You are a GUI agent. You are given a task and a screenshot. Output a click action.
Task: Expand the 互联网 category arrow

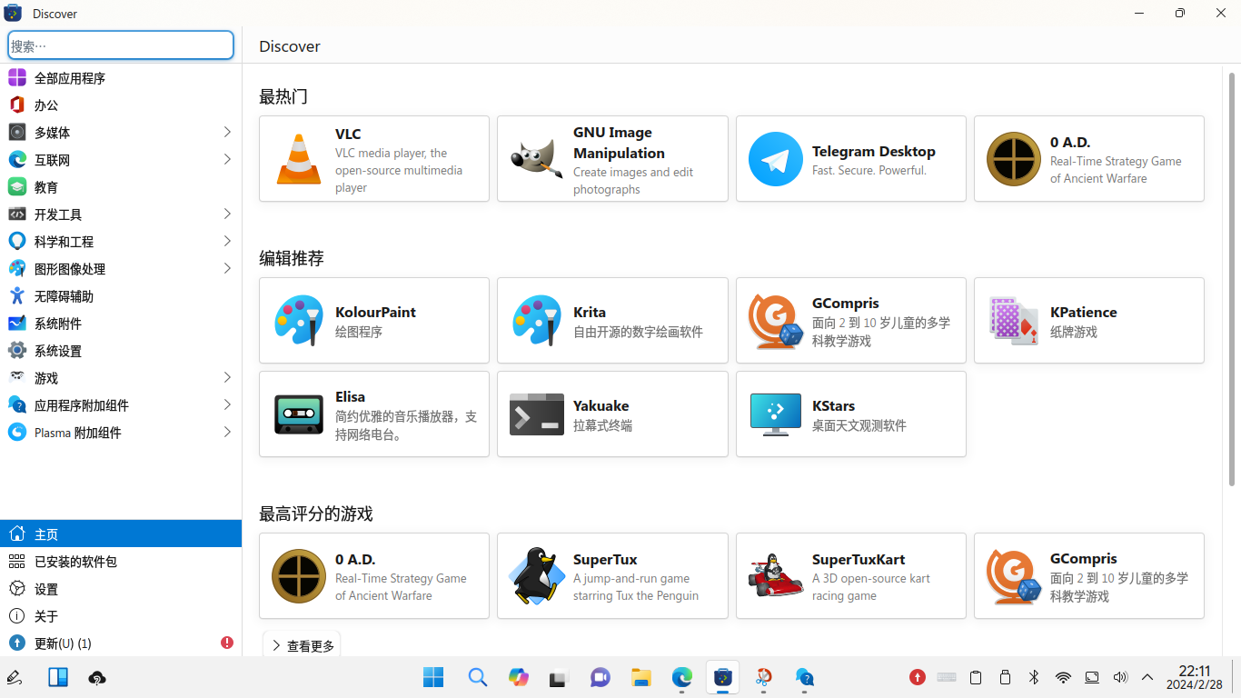(227, 160)
